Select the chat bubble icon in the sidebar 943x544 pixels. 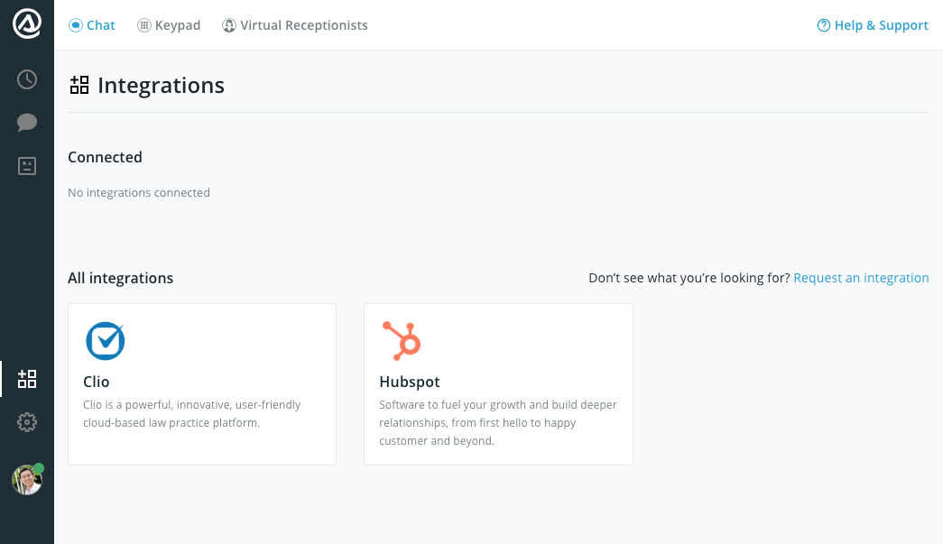pos(27,123)
